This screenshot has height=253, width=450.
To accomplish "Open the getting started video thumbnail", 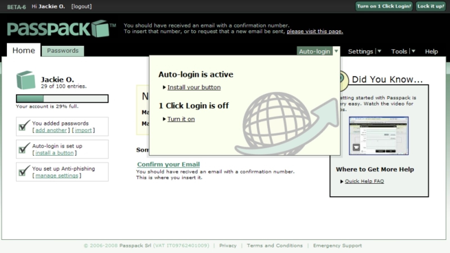I will [x=378, y=136].
